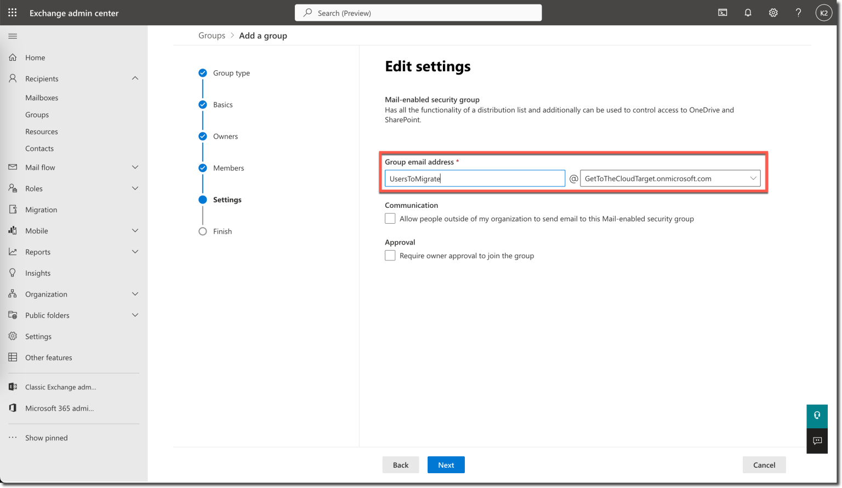Viewport: 842px width, 488px height.
Task: Require owner approval to join the group
Action: click(x=390, y=255)
